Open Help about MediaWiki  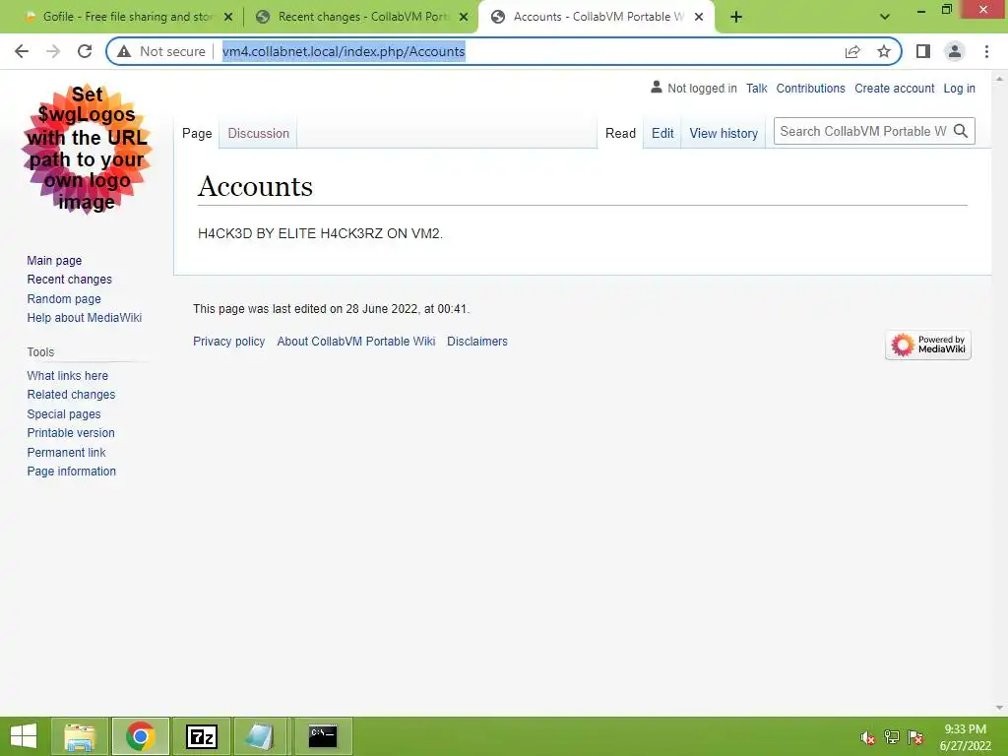click(x=85, y=318)
